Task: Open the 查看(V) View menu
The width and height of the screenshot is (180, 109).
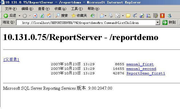Action: click(x=44, y=9)
